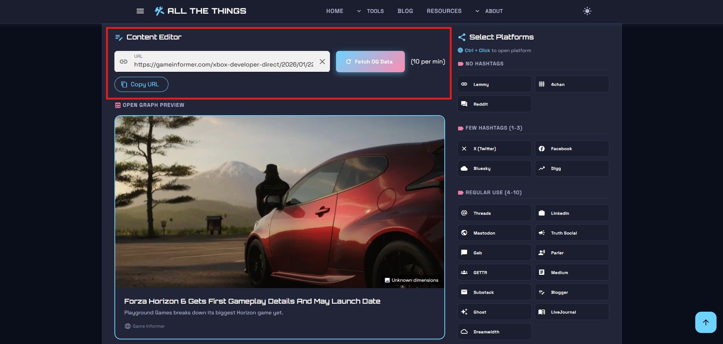Click the Copy URL button

pos(141,84)
